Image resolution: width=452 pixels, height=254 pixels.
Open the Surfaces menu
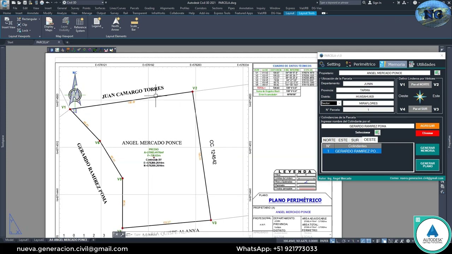coord(100,8)
